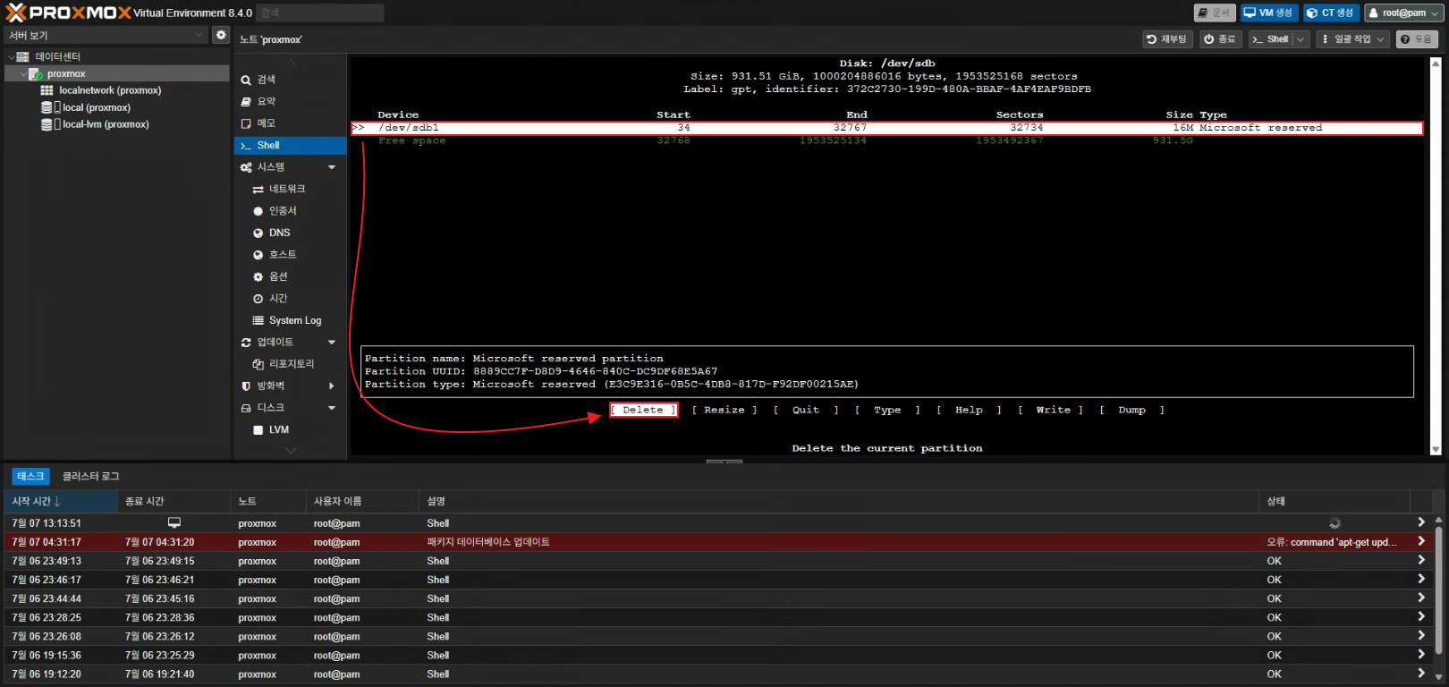Click the Proxmox logo
Image resolution: width=1449 pixels, height=687 pixels.
[x=68, y=13]
